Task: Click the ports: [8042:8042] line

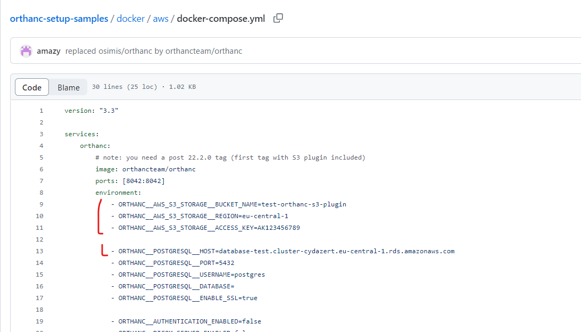Action: point(130,181)
